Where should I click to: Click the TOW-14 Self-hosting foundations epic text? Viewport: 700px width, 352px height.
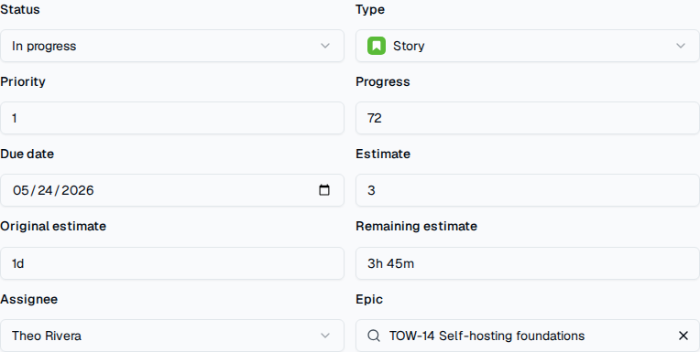[487, 336]
